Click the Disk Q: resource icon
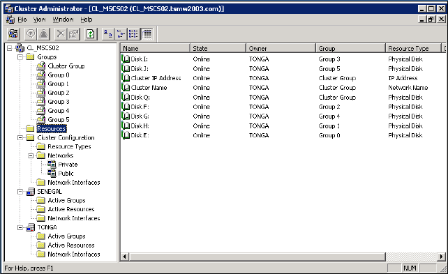Image resolution: width=448 pixels, height=274 pixels. [126, 97]
